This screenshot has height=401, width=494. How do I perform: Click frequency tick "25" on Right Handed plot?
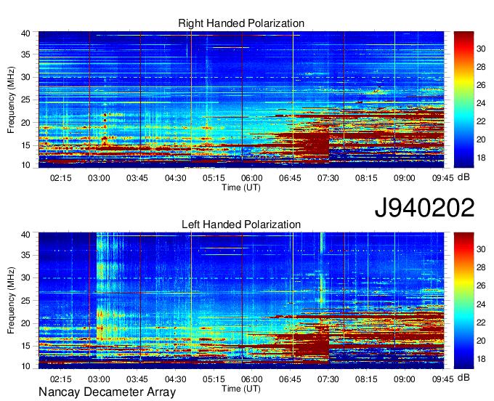[x=25, y=100]
